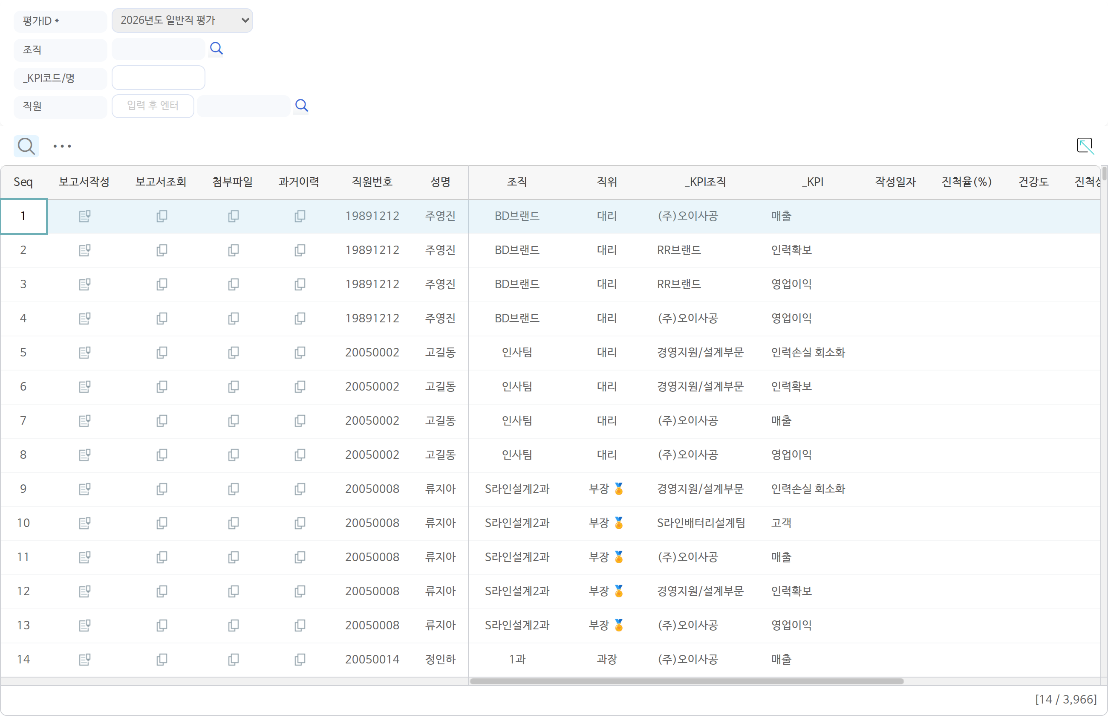Open the three-dot more options menu
Image resolution: width=1108 pixels, height=724 pixels.
coord(62,146)
